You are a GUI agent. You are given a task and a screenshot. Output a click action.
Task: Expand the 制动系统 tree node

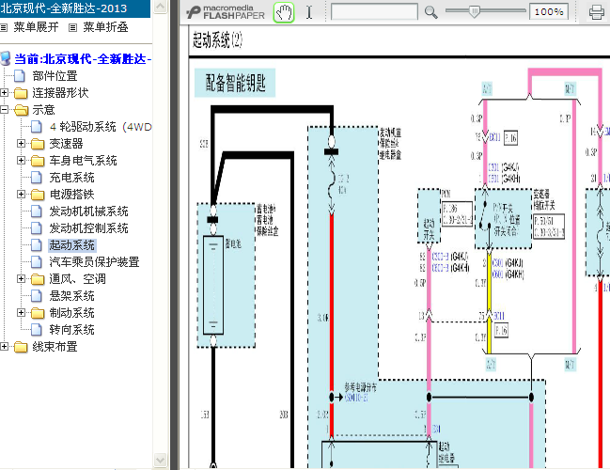[21, 313]
